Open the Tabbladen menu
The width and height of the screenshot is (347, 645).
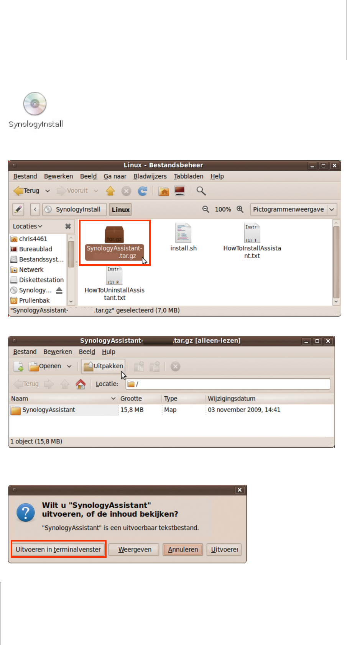click(x=188, y=176)
